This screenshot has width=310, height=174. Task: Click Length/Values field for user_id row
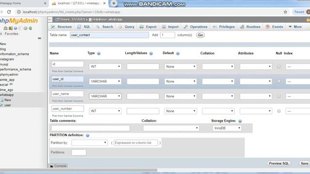(x=143, y=82)
